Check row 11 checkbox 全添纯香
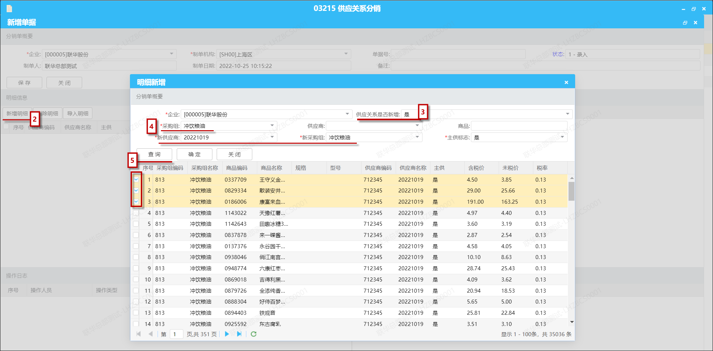The width and height of the screenshot is (713, 351). pos(136,291)
